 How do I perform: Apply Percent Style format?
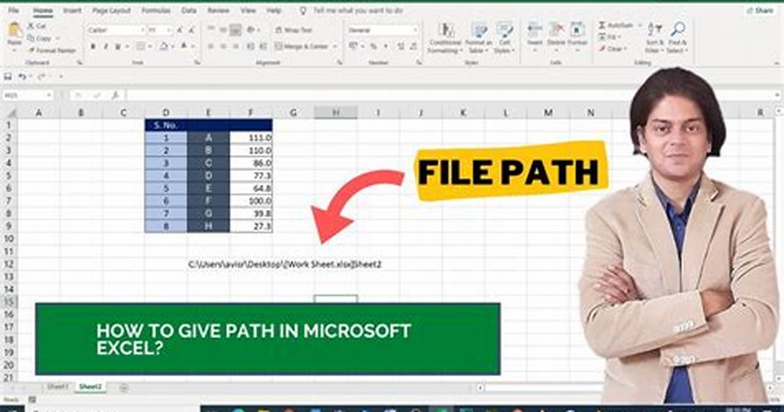[x=374, y=47]
